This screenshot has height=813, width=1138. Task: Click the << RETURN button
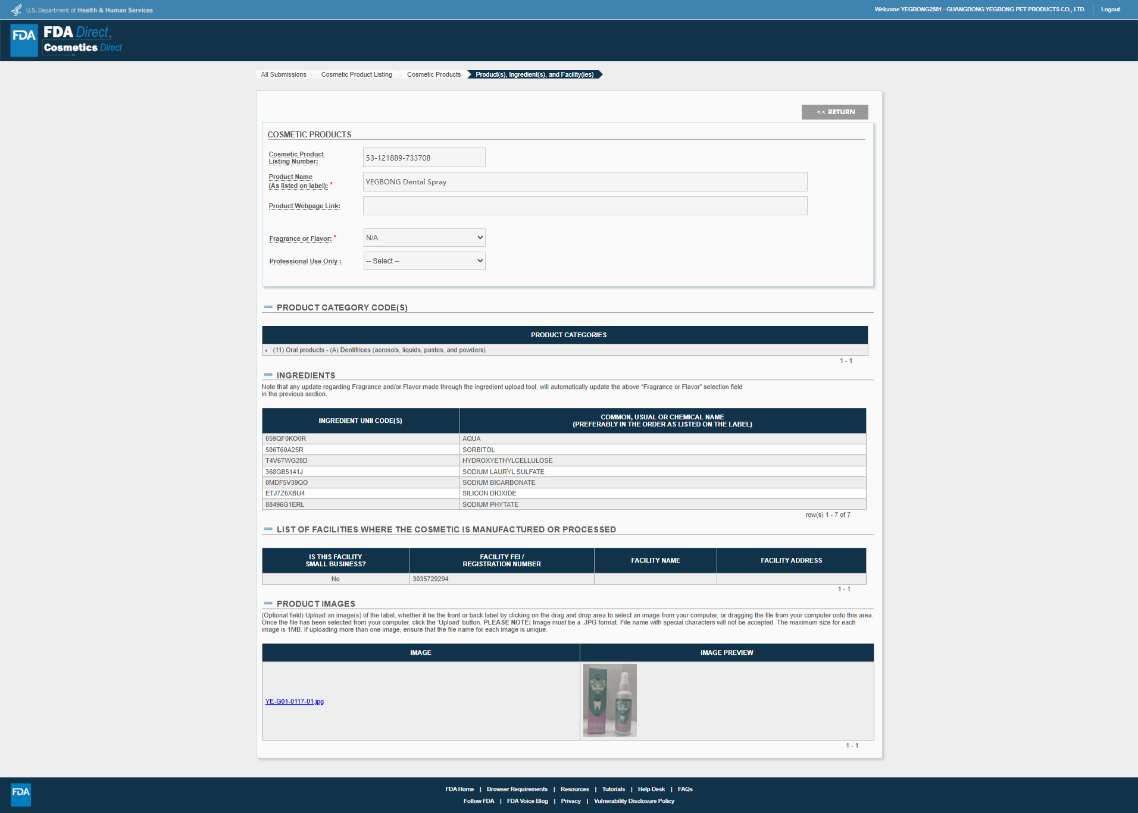(834, 112)
